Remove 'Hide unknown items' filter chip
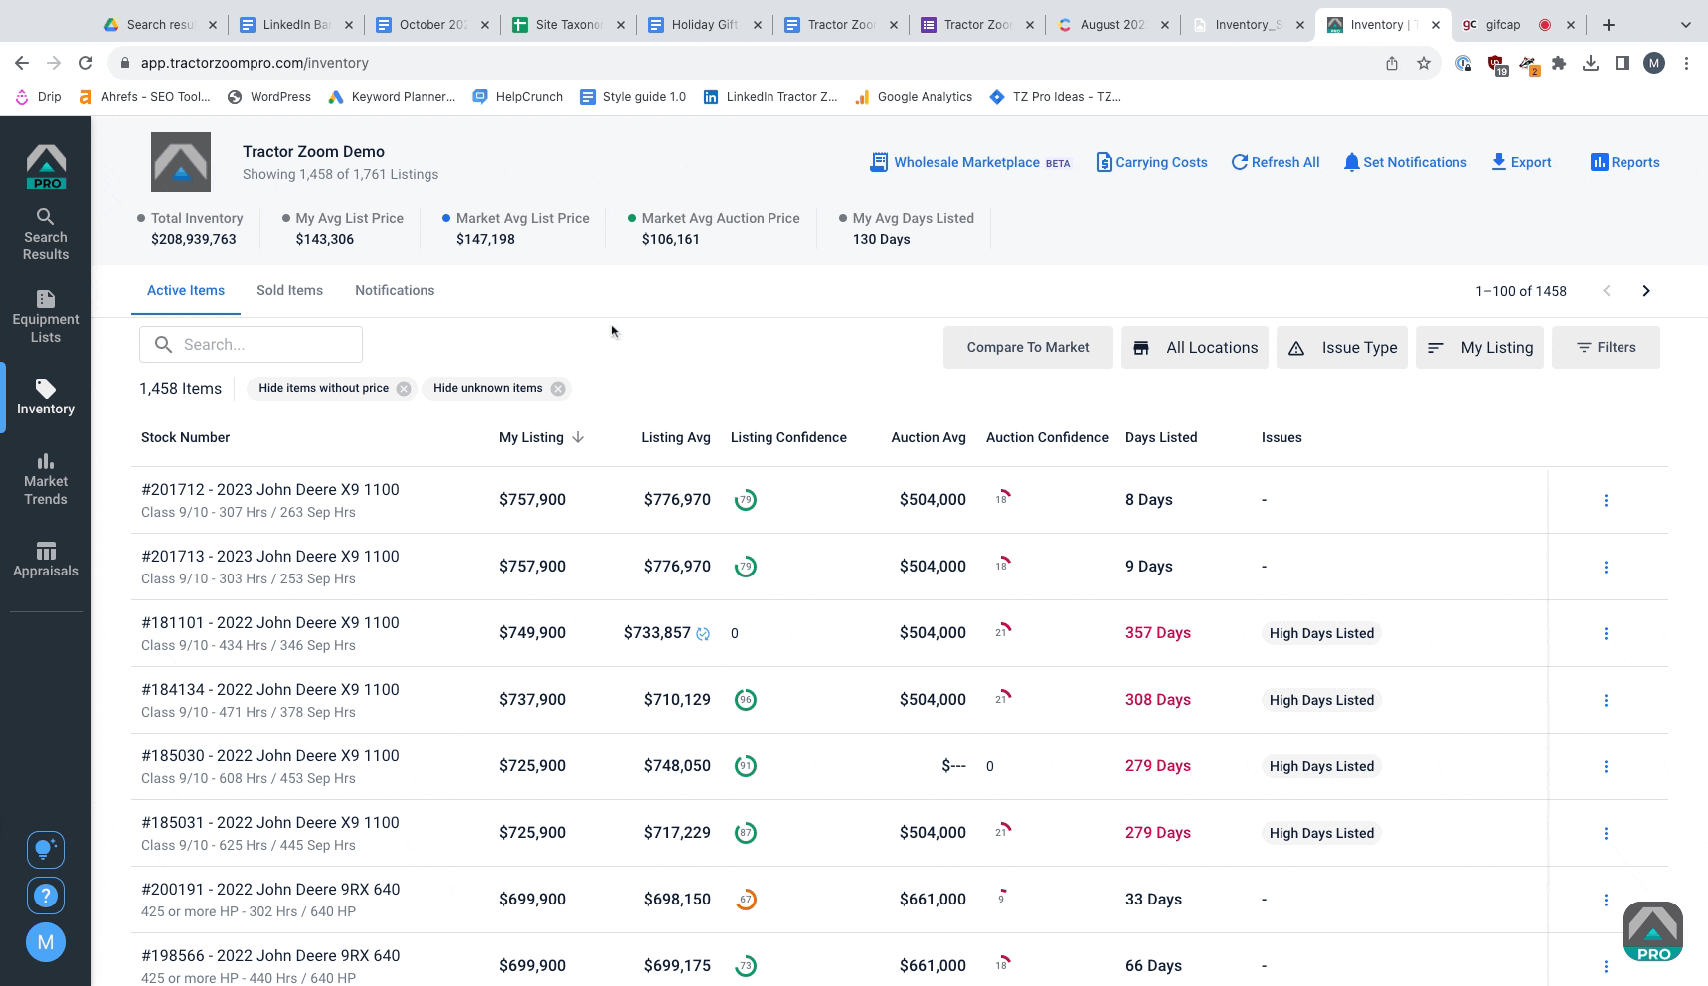The width and height of the screenshot is (1708, 986). click(558, 389)
